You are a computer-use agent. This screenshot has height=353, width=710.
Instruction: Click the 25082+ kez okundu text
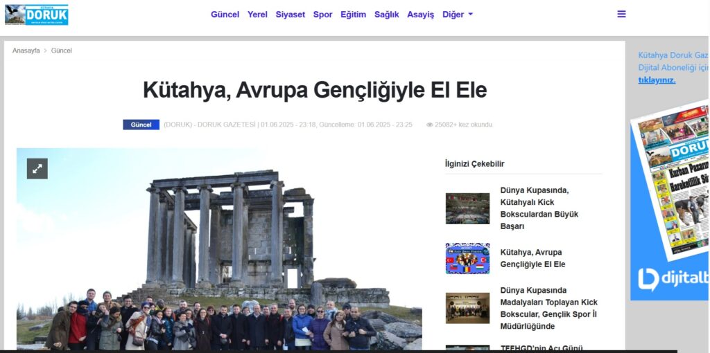(x=464, y=125)
